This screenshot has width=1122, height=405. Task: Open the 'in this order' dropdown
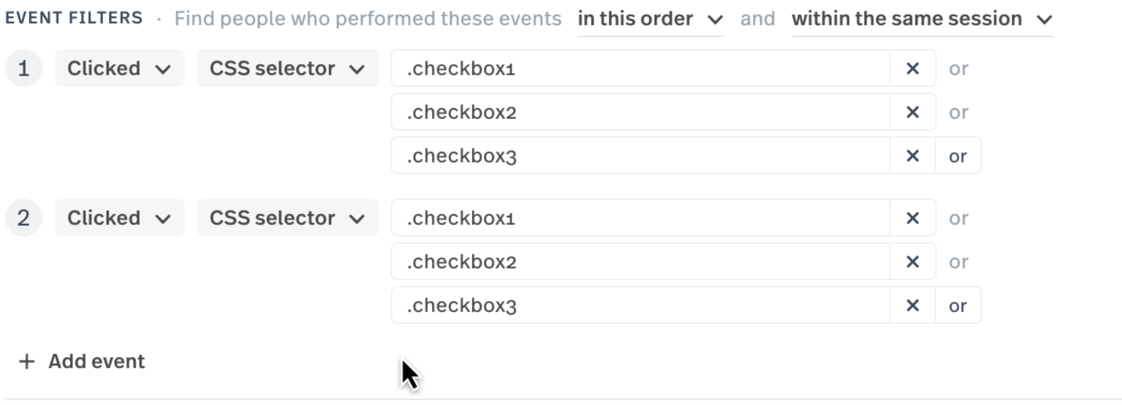coord(650,19)
